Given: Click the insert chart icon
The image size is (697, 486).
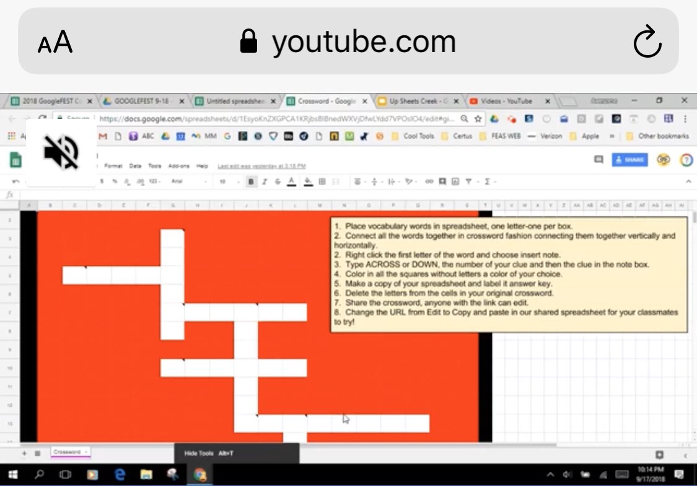Looking at the screenshot, I should coord(455,182).
